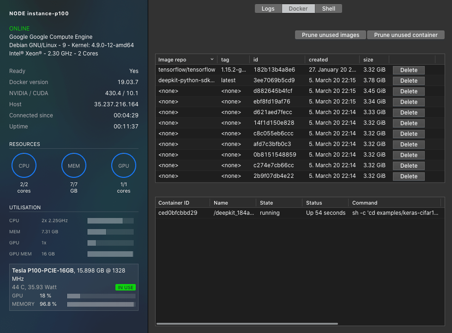
Task: Click Prune unused container button
Action: [405, 35]
